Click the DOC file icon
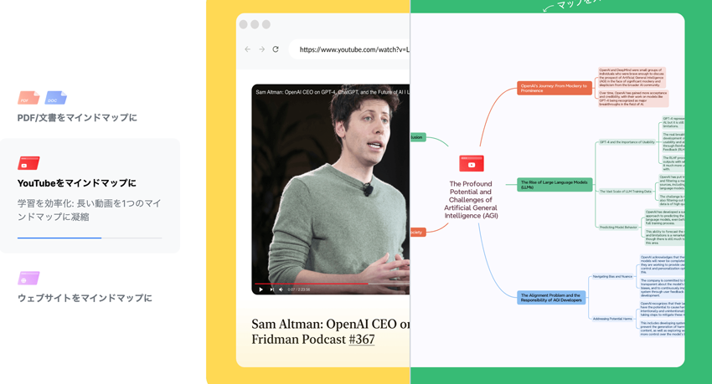Screen dimensions: 712x384 (x=55, y=98)
